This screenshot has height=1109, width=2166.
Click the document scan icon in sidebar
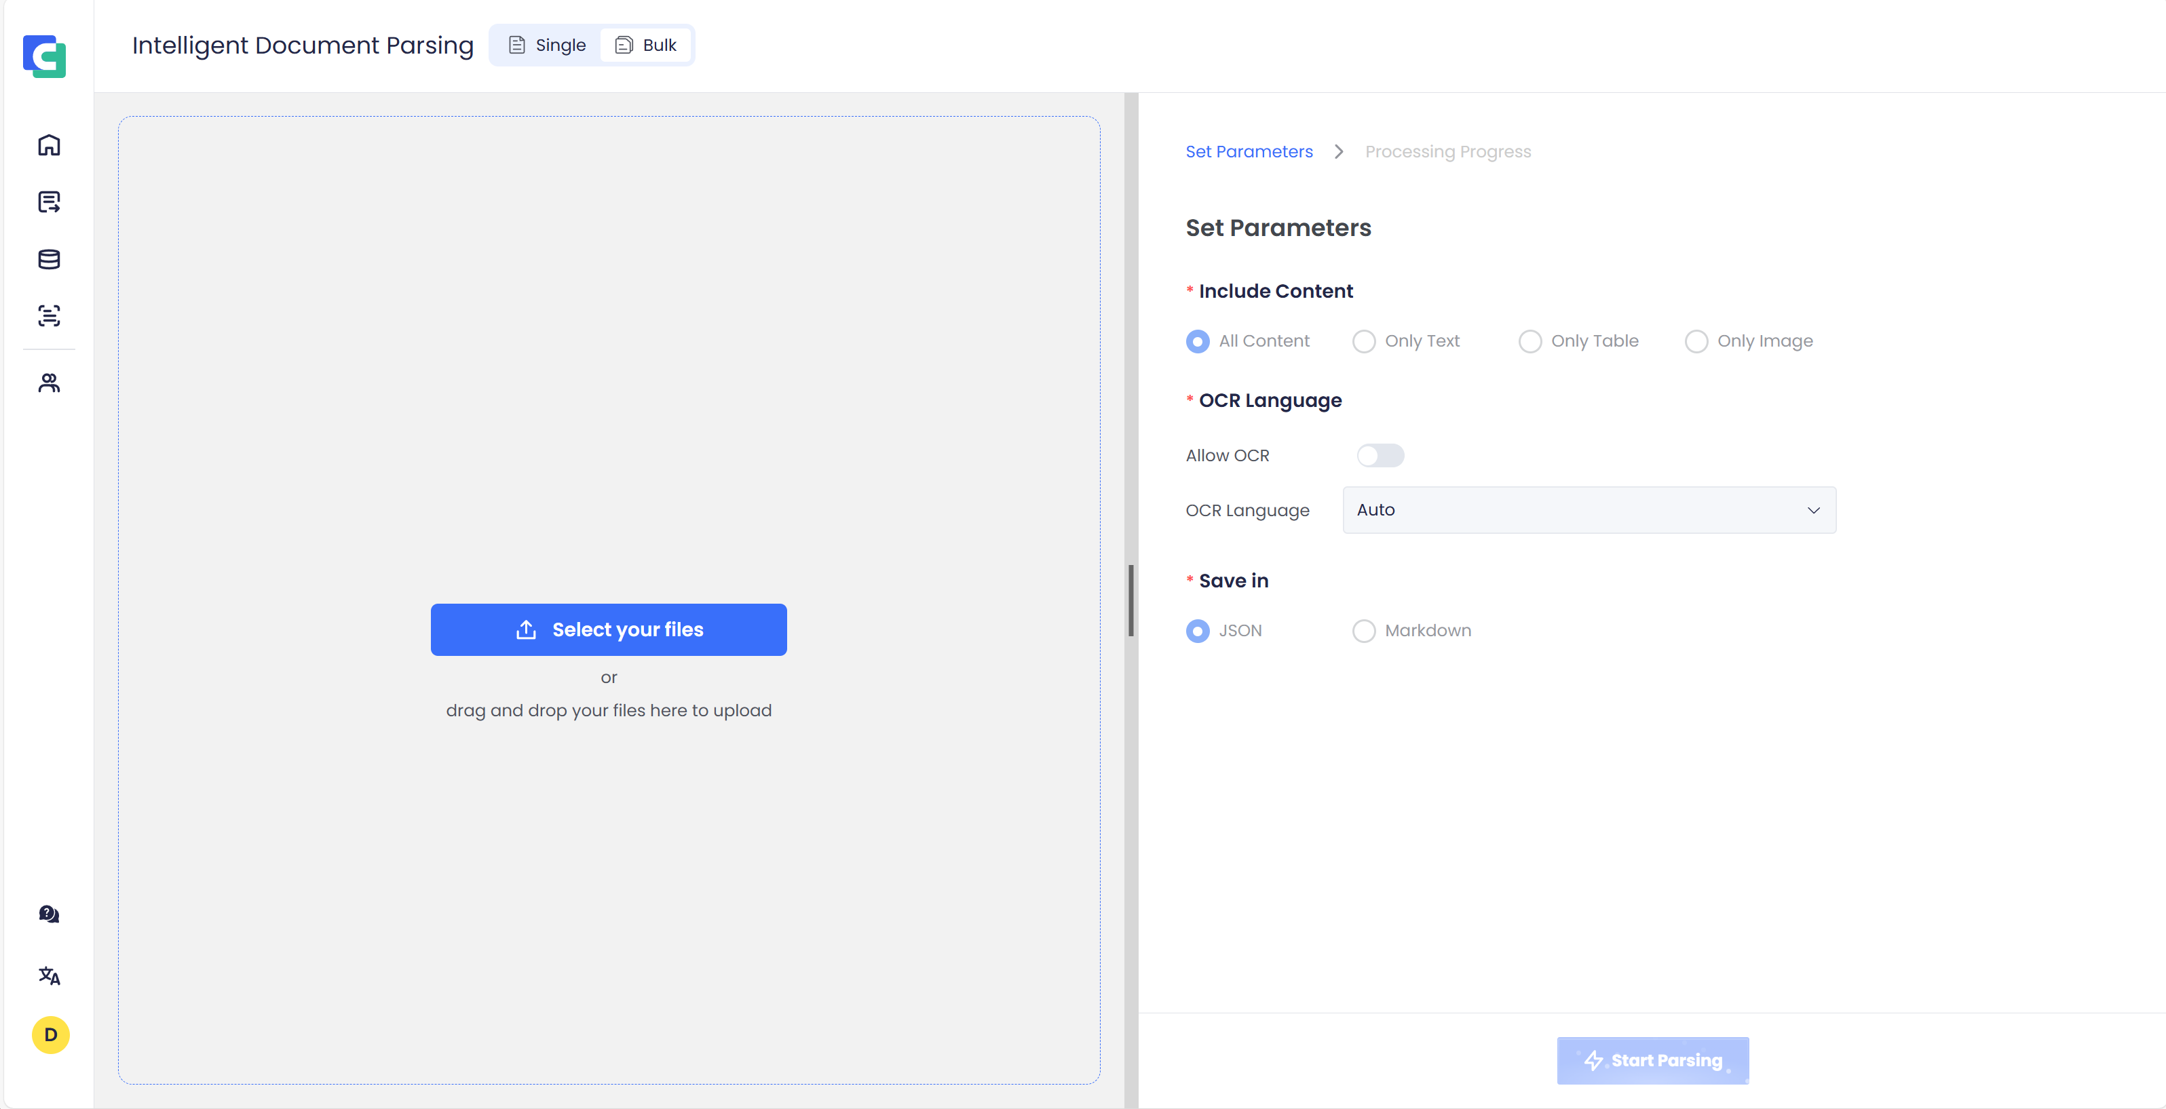coord(49,315)
